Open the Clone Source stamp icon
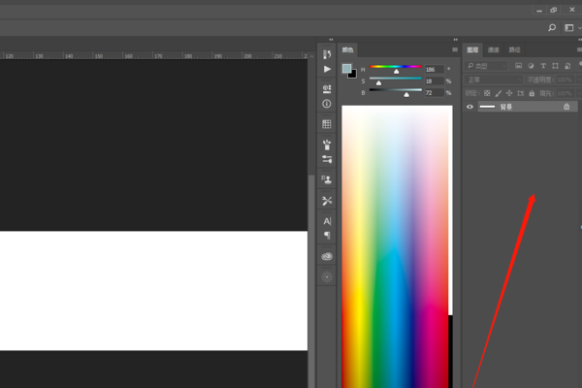Viewport: 582px width, 388px height. (327, 179)
